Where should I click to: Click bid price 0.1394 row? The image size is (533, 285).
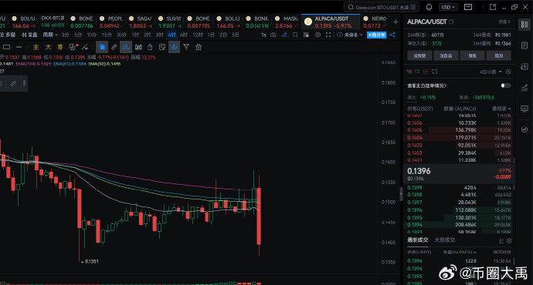pos(459,225)
